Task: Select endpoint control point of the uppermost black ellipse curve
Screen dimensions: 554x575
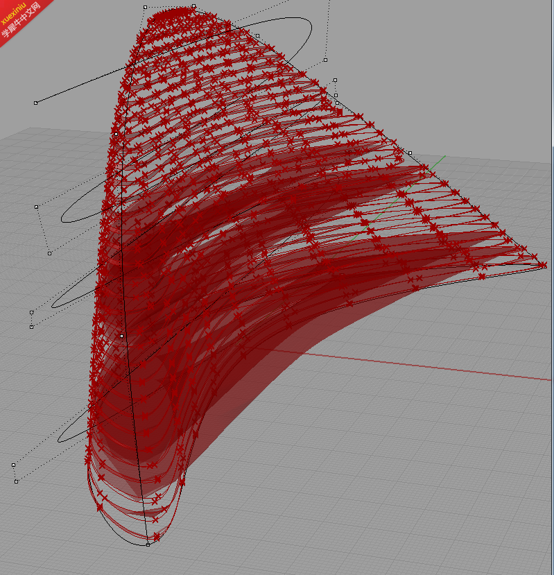Action: (x=35, y=103)
